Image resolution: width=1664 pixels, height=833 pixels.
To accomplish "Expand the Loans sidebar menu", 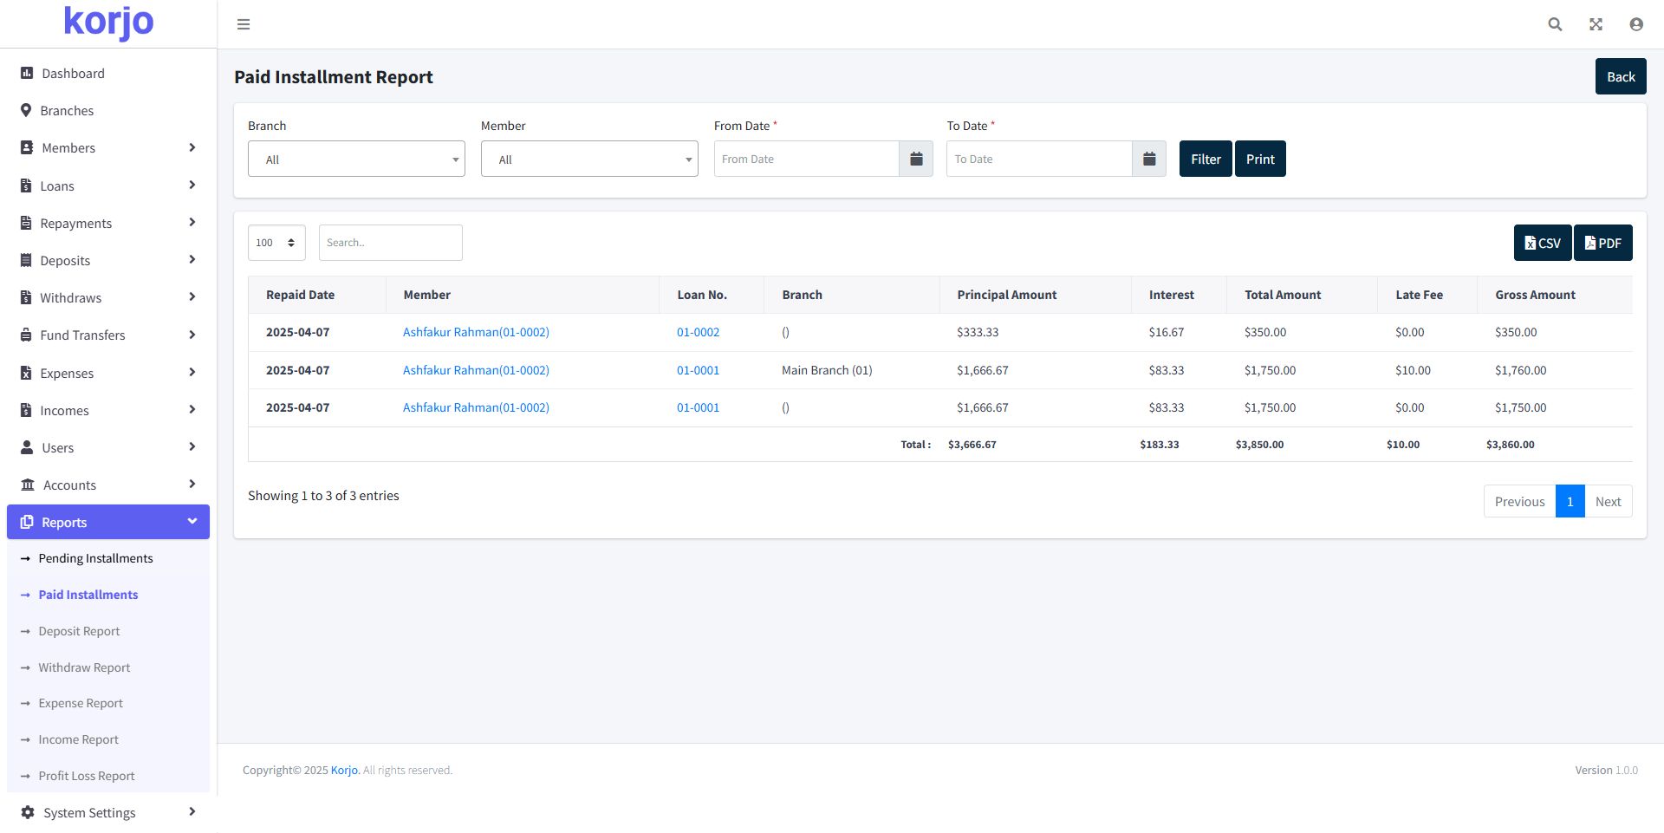I will tap(108, 185).
